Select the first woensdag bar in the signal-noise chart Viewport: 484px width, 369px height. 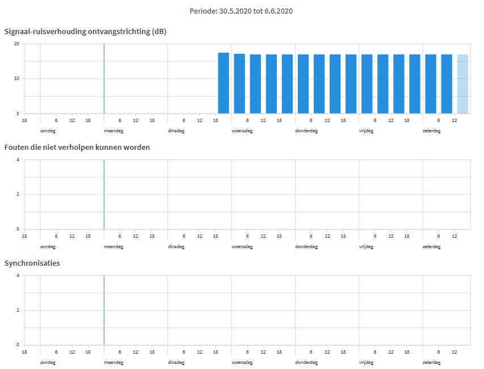coord(239,84)
